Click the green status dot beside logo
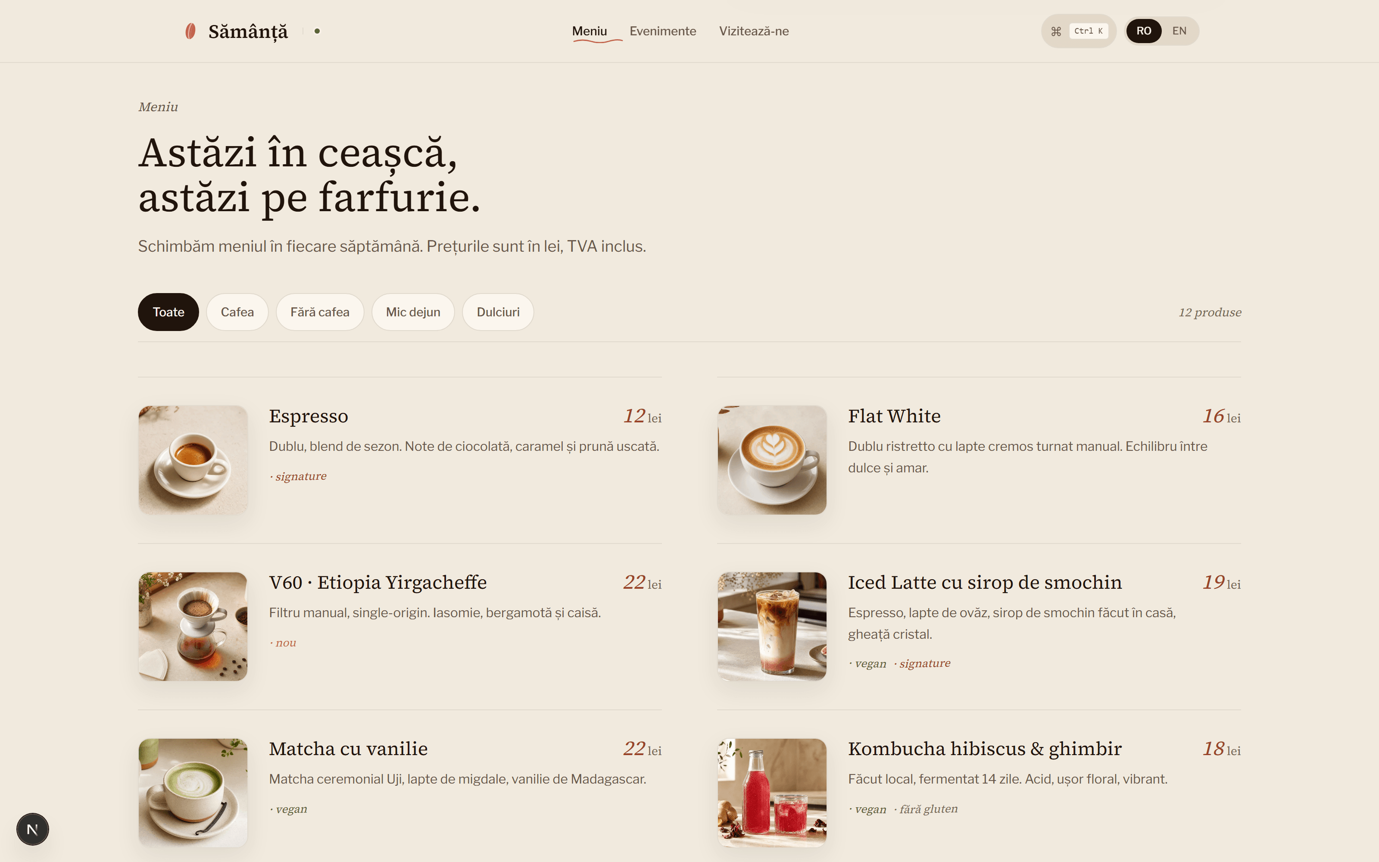This screenshot has height=862, width=1379. [x=318, y=31]
